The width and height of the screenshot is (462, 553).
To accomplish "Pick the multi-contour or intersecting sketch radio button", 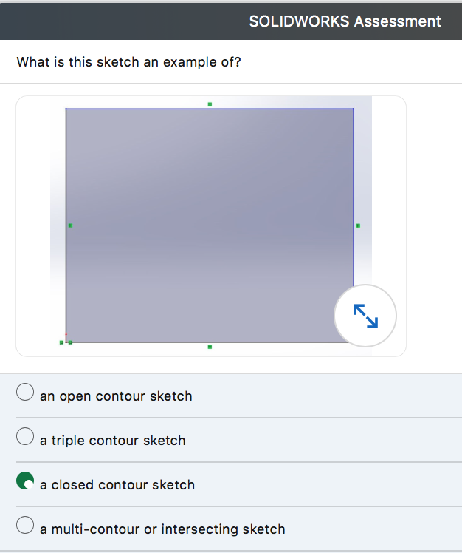I will pos(25,526).
